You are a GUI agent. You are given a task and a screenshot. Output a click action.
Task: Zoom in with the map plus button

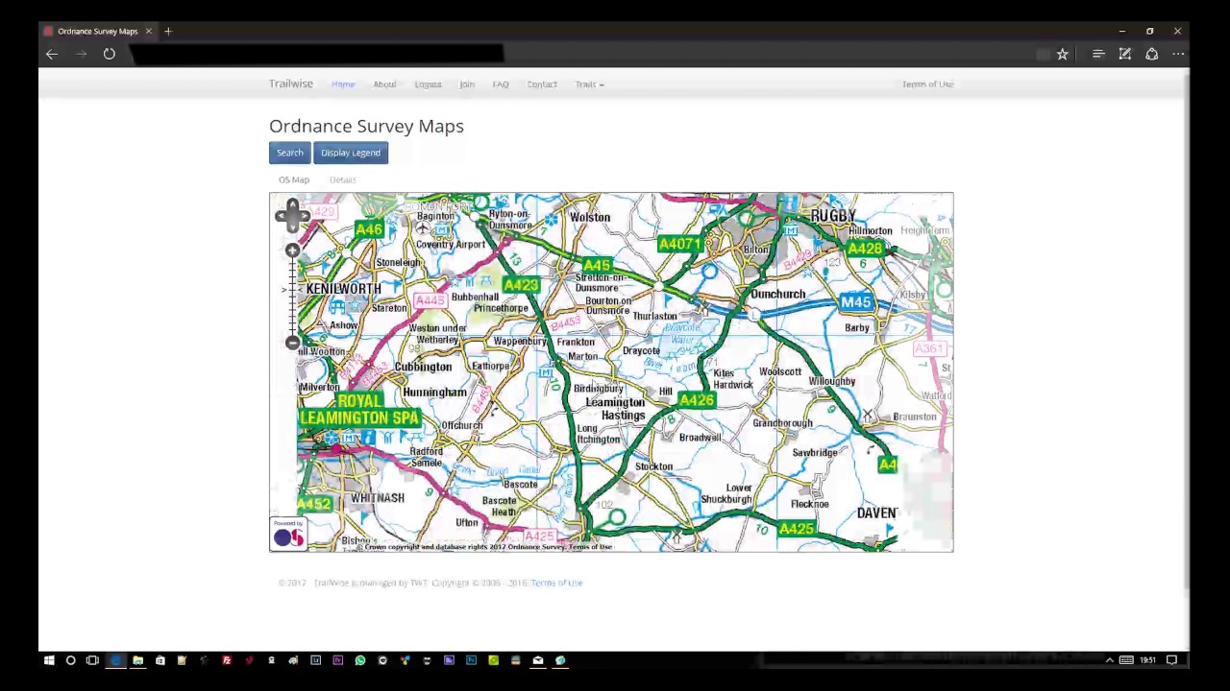pos(292,250)
